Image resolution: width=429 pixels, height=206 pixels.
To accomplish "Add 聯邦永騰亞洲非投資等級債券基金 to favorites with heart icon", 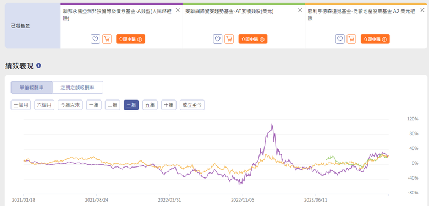I will [95, 39].
